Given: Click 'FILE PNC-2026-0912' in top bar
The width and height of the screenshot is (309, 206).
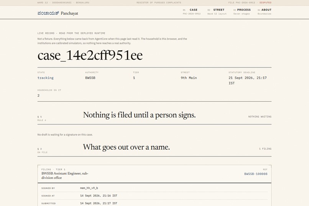Looking at the screenshot, I should pyautogui.click(x=242, y=3).
